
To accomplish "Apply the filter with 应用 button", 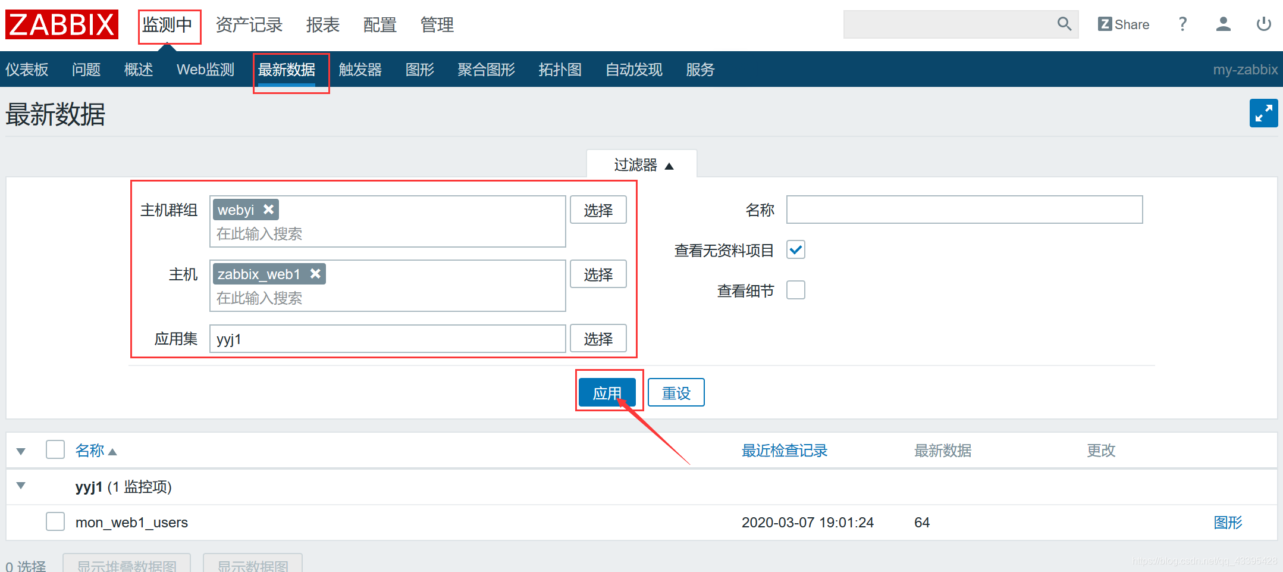I will coord(607,392).
